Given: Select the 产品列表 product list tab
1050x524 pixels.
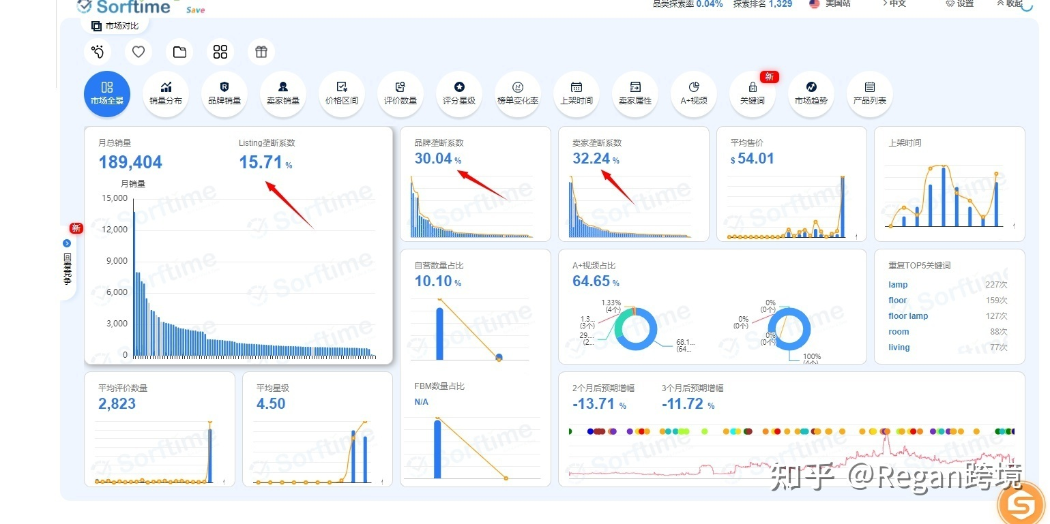Looking at the screenshot, I should 870,93.
